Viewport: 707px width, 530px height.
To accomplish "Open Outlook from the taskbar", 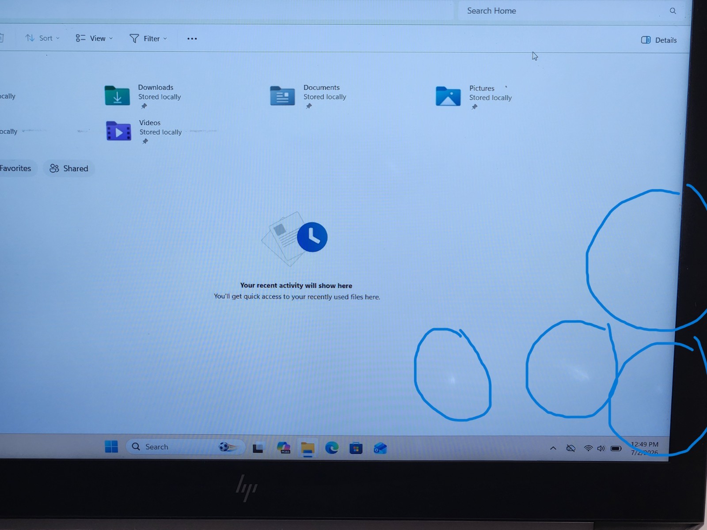I will pos(380,449).
